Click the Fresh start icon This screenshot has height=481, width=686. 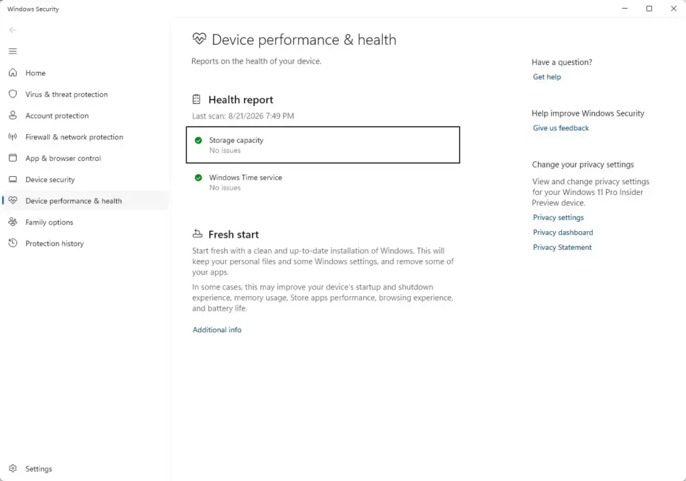point(198,234)
